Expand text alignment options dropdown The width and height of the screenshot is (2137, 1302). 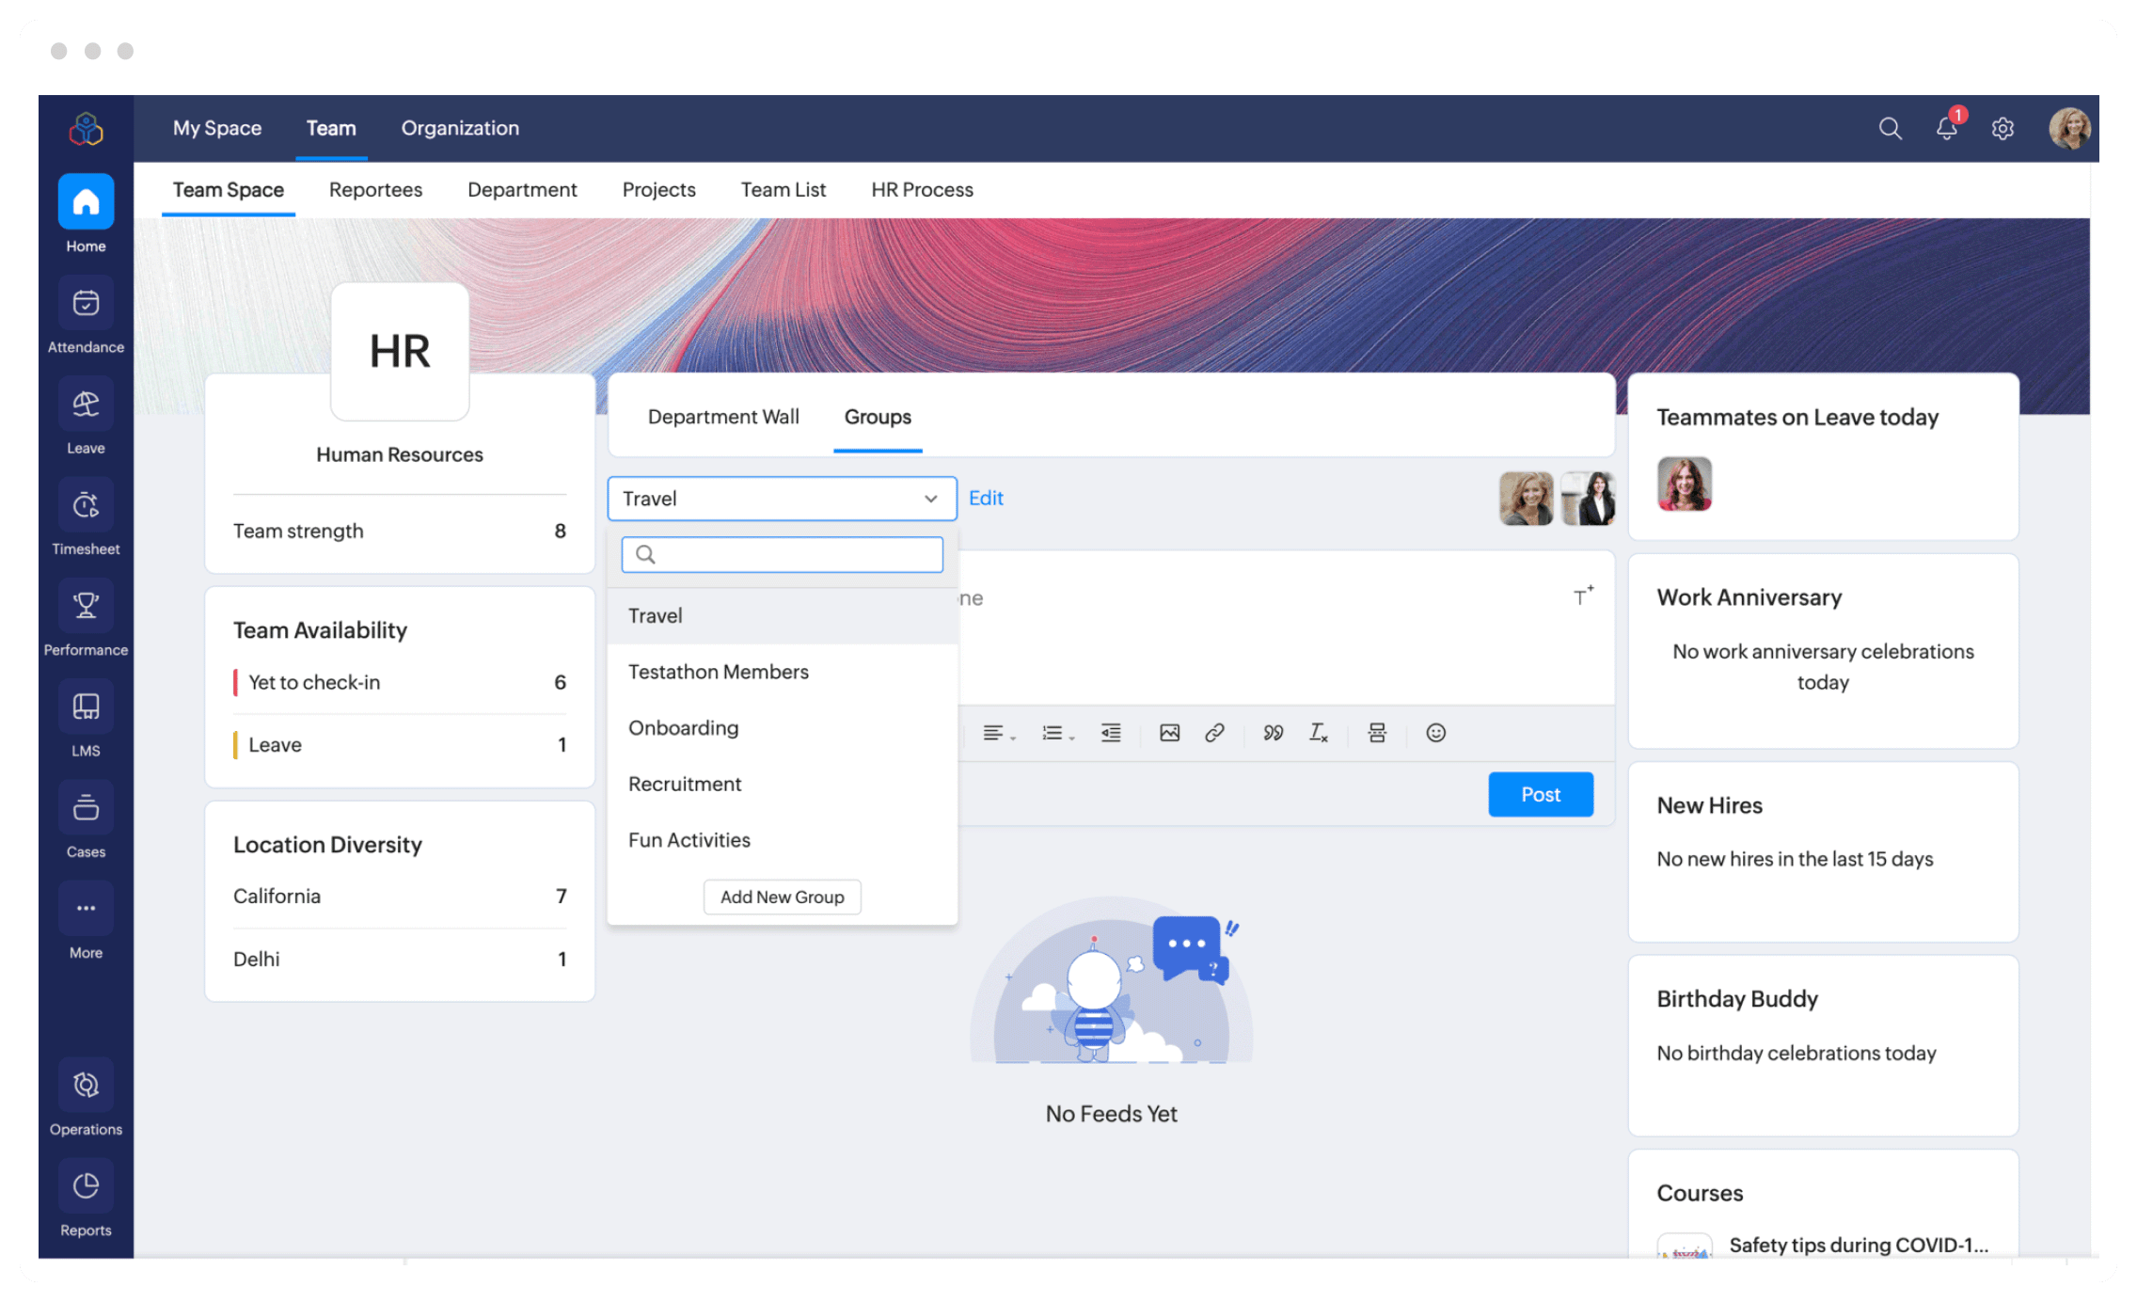coord(998,733)
